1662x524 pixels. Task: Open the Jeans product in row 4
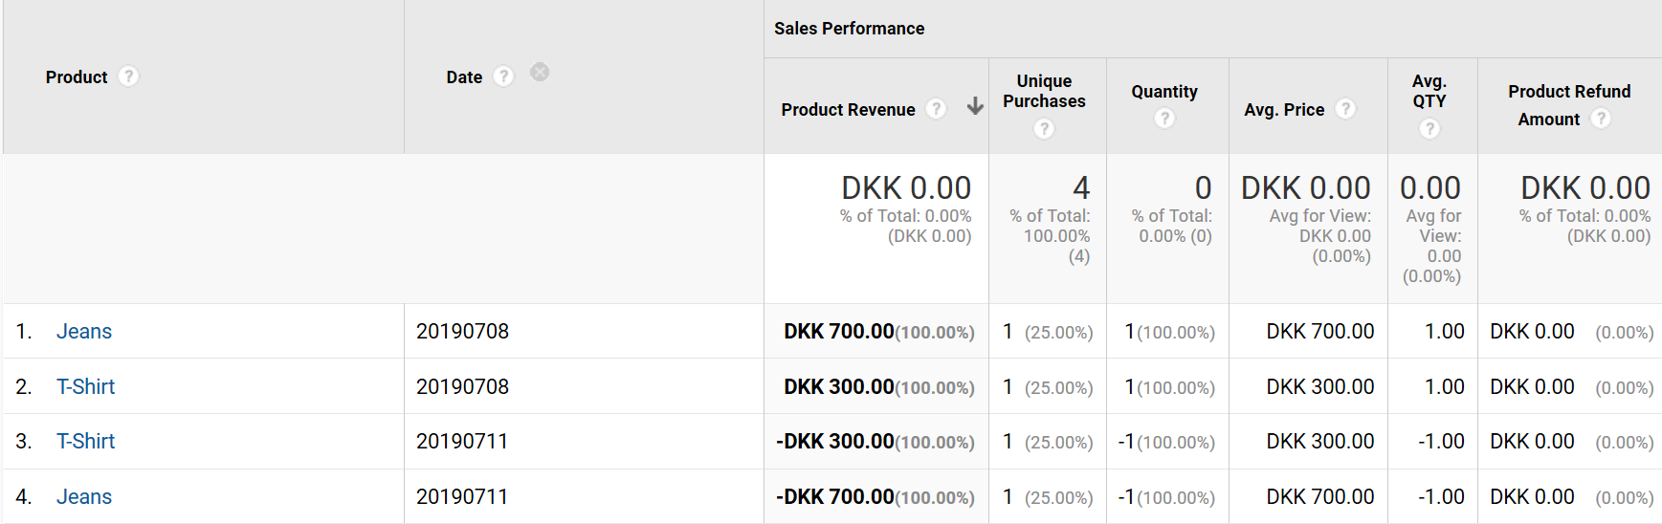tap(84, 497)
